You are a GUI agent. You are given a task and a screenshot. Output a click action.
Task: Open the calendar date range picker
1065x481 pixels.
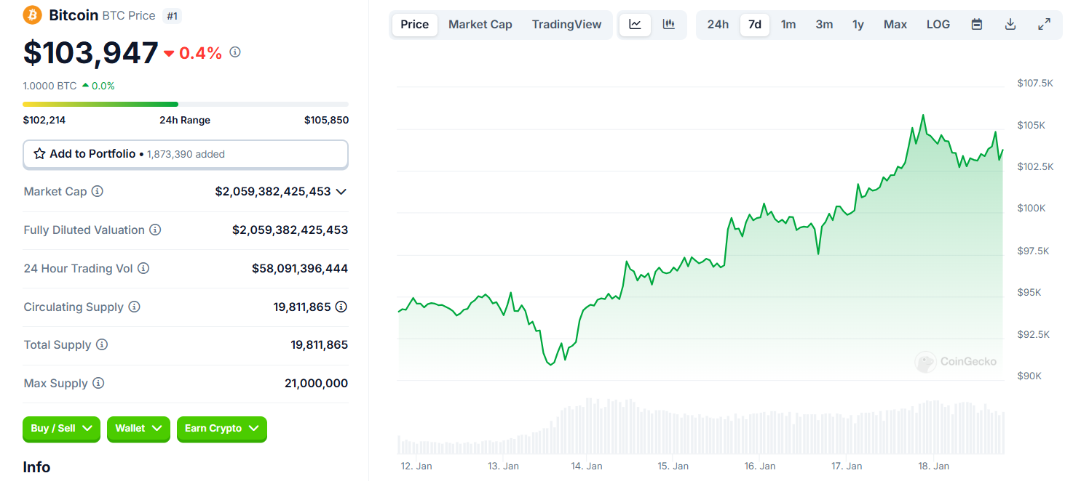coord(977,25)
